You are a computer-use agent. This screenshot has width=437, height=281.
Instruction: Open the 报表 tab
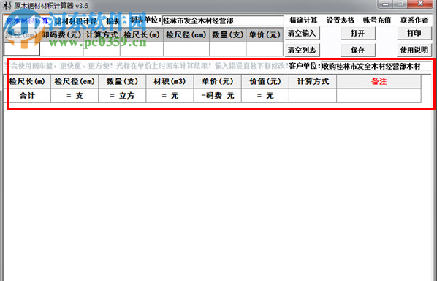click(x=113, y=21)
